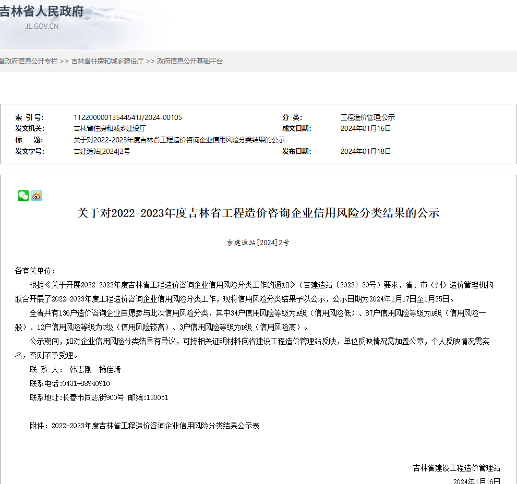This screenshot has width=517, height=484.
Task: Open attachment 2022-2023年度吉林省工程造价咨询企业信用风险分类结果公示表
Action: (155, 426)
